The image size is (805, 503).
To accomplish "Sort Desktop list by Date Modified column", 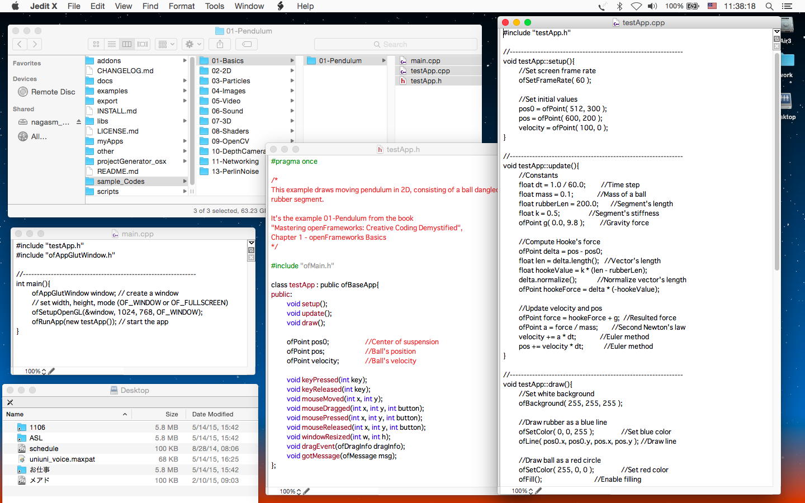I will tap(213, 414).
